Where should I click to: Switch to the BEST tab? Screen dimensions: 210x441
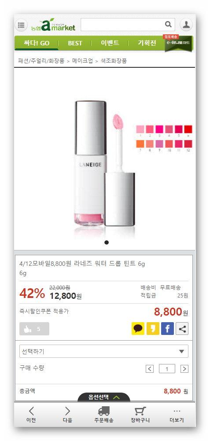click(75, 43)
